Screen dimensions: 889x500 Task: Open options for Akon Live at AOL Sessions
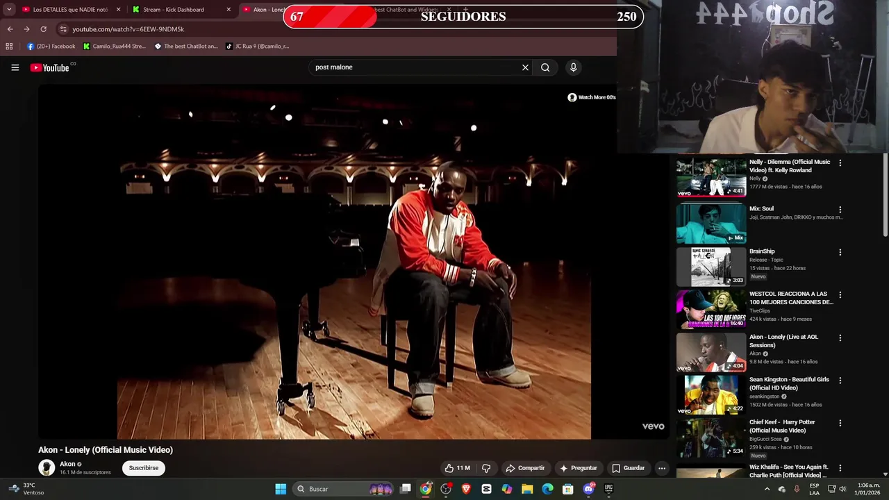840,338
